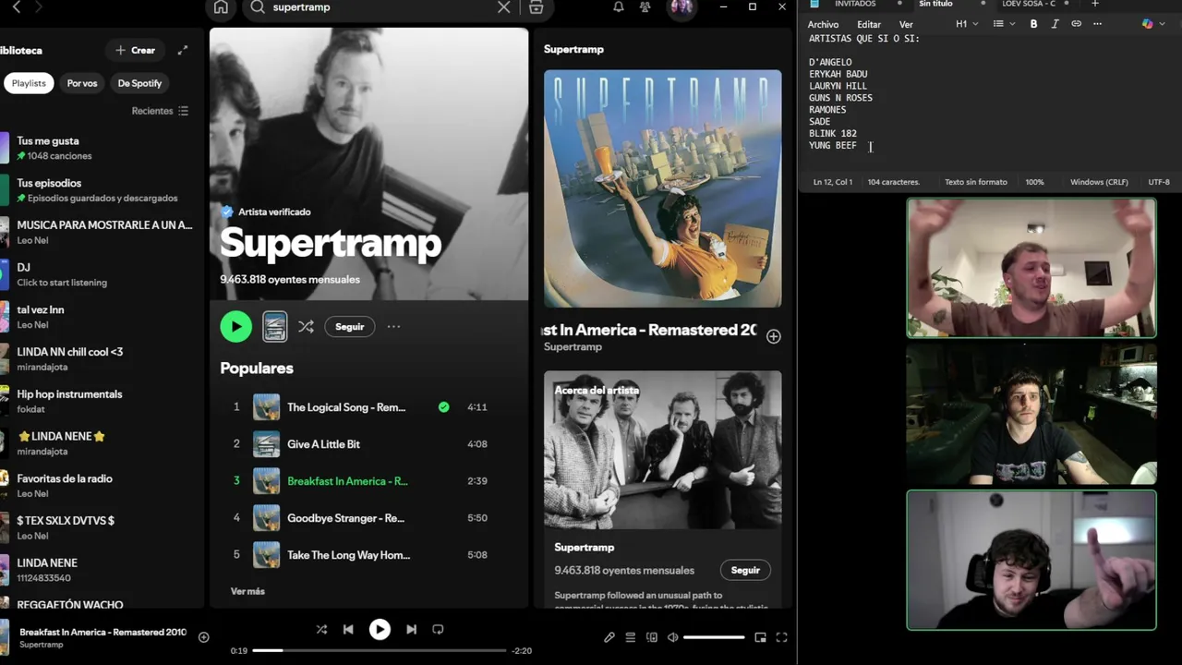This screenshot has width=1182, height=665.
Task: Open more options dots for Supertramp artist
Action: (x=393, y=326)
